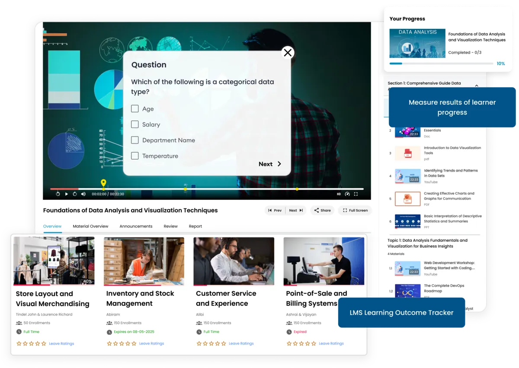
Task: Click Leave Ratings for Inventory and Stock Management
Action: pos(151,343)
